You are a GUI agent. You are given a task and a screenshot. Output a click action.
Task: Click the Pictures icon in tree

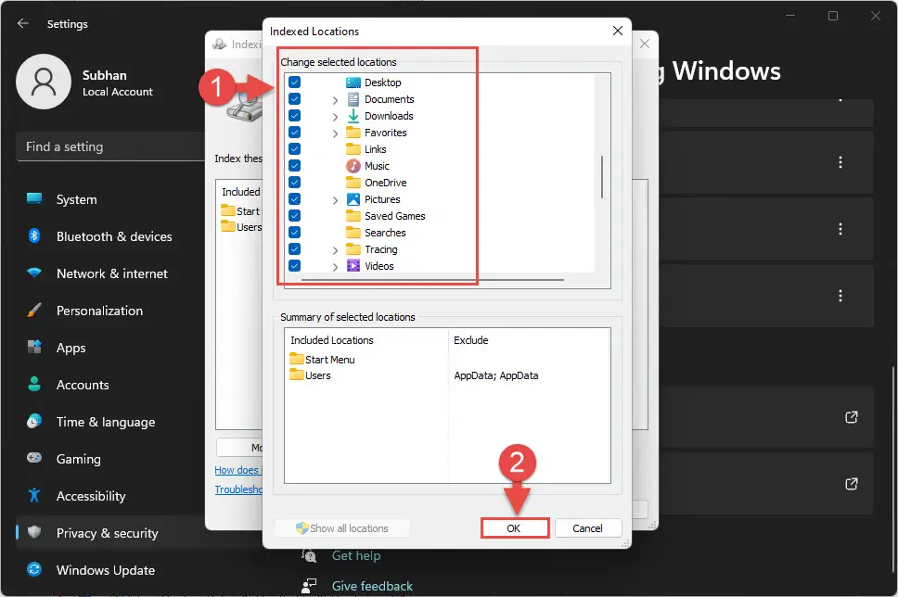(353, 199)
